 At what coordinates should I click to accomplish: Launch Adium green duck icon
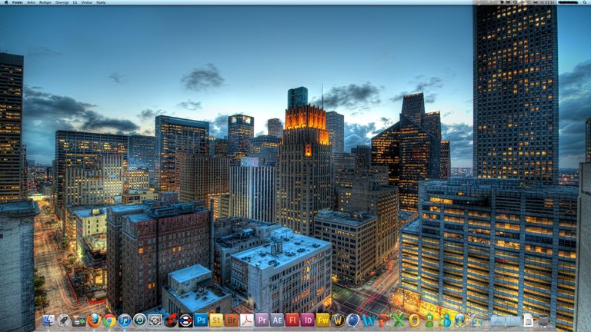[x=429, y=320]
